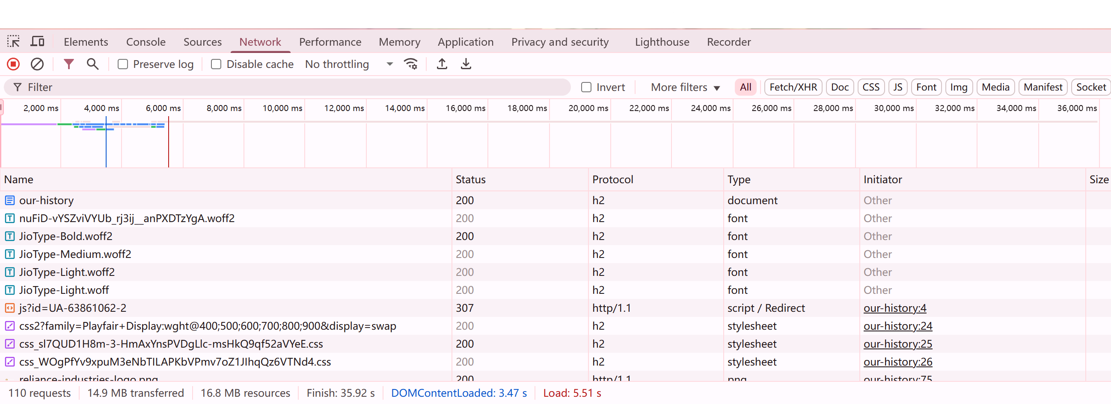Click the import HAR upload icon
The width and height of the screenshot is (1111, 404).
442,64
